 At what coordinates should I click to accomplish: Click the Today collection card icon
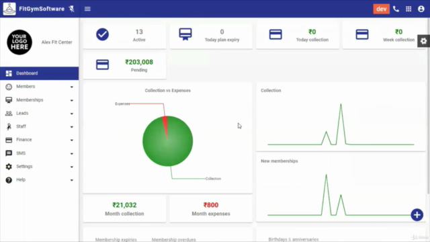[275, 34]
